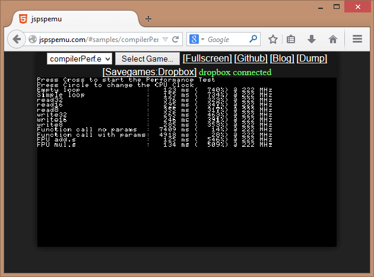Go back with the browser back arrow

pyautogui.click(x=17, y=40)
